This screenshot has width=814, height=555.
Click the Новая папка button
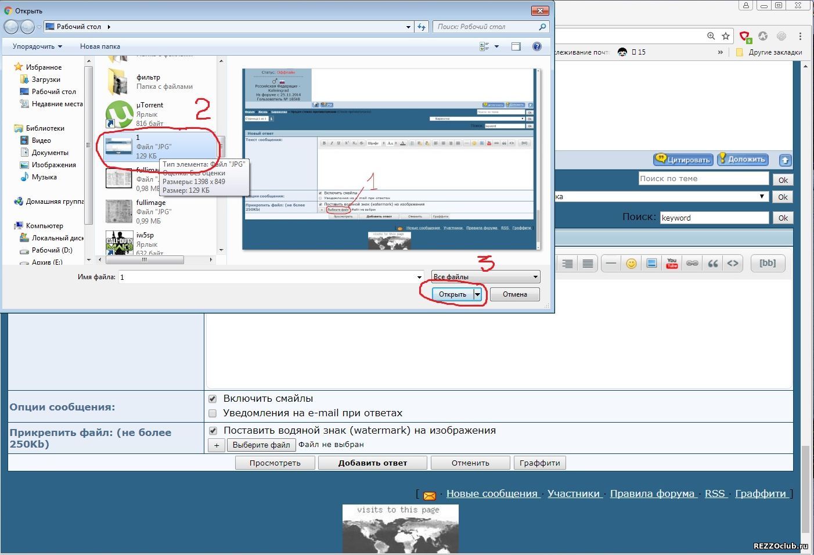[100, 46]
